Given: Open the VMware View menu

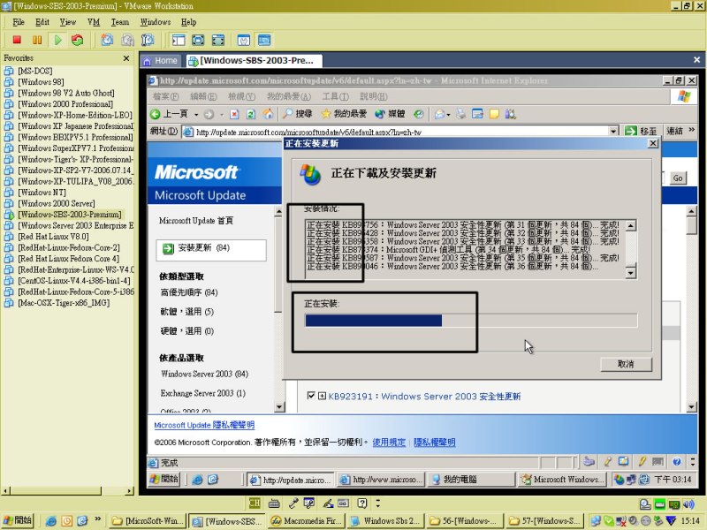Looking at the screenshot, I should pos(68,22).
